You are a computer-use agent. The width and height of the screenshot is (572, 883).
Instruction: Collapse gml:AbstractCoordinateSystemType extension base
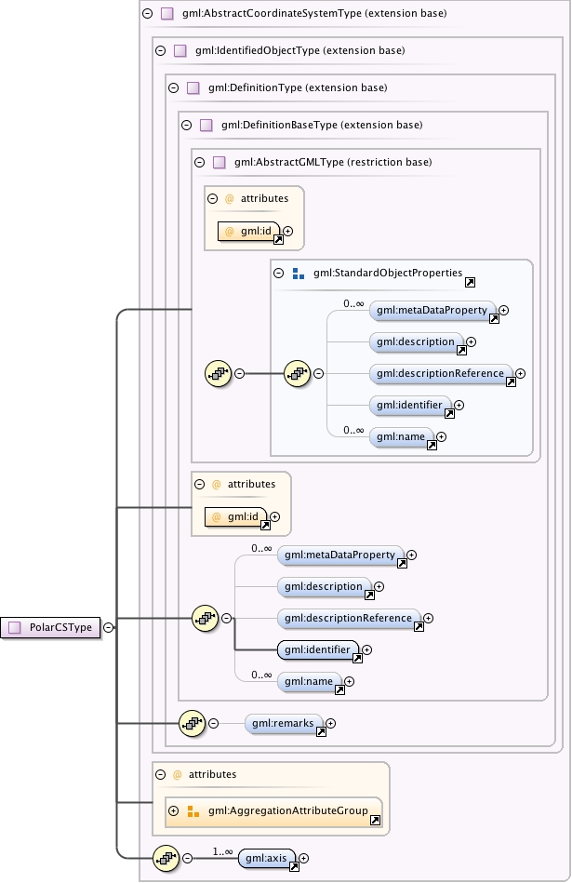tap(148, 14)
